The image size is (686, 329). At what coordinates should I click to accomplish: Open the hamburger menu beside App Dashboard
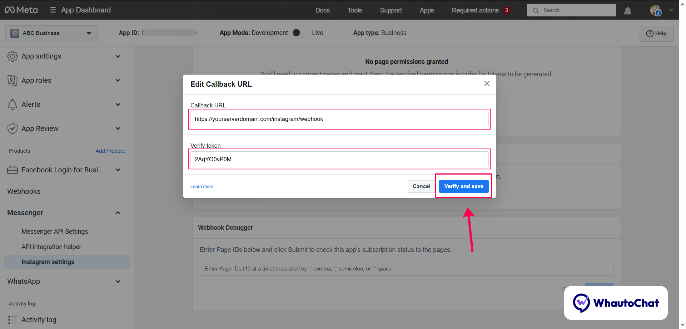coord(53,10)
